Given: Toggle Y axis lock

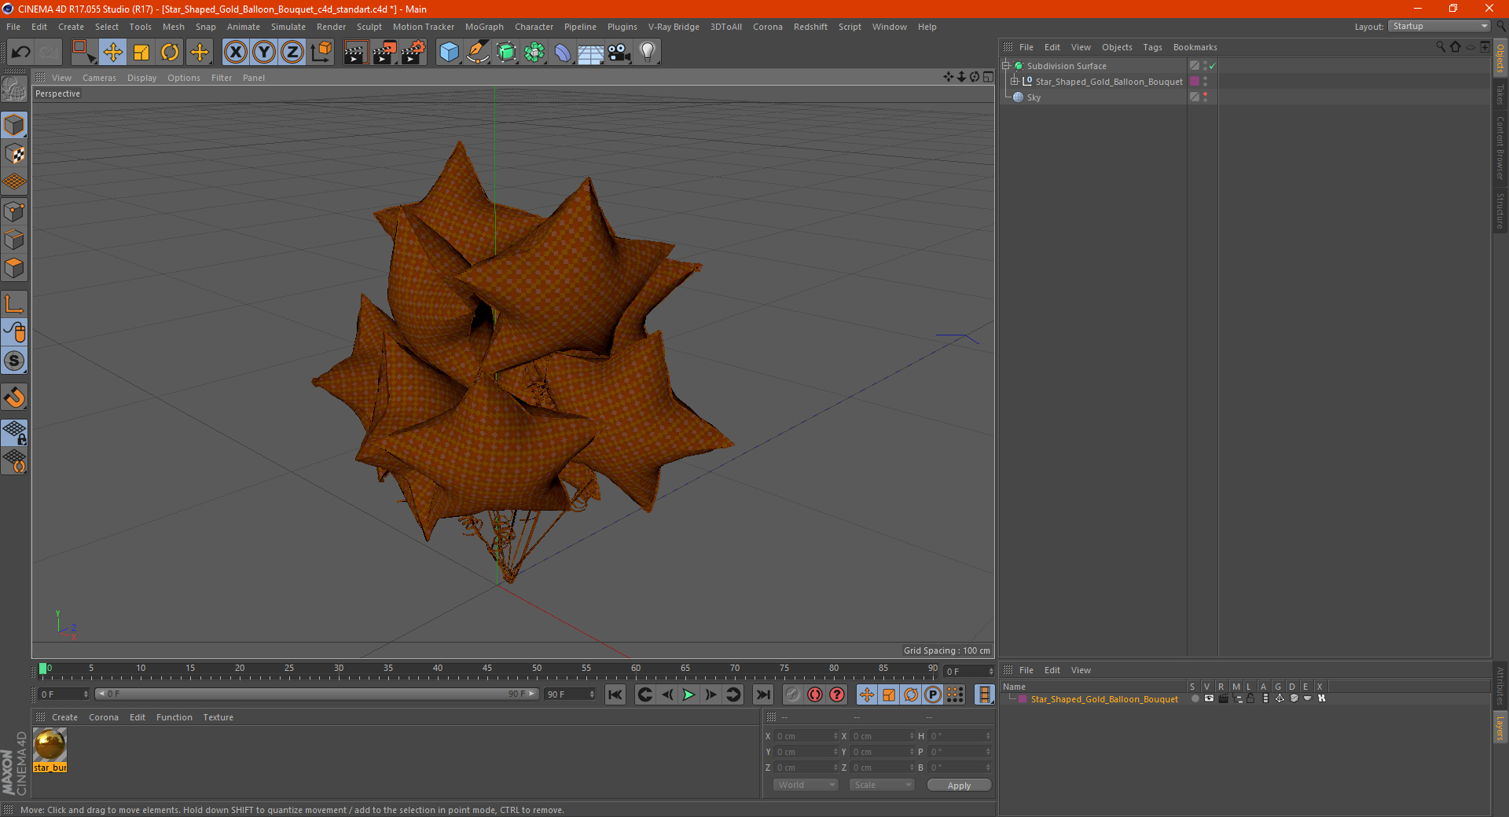Looking at the screenshot, I should (264, 53).
